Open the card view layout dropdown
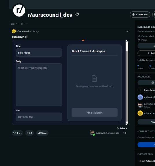155x166 pixels. click(x=23, y=24)
